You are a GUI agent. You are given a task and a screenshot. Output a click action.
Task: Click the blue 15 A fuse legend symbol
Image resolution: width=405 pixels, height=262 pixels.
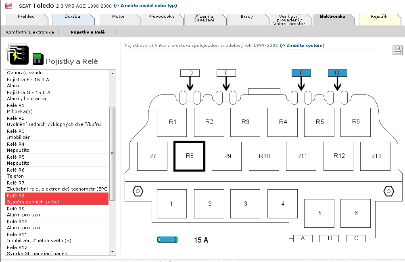click(x=167, y=240)
